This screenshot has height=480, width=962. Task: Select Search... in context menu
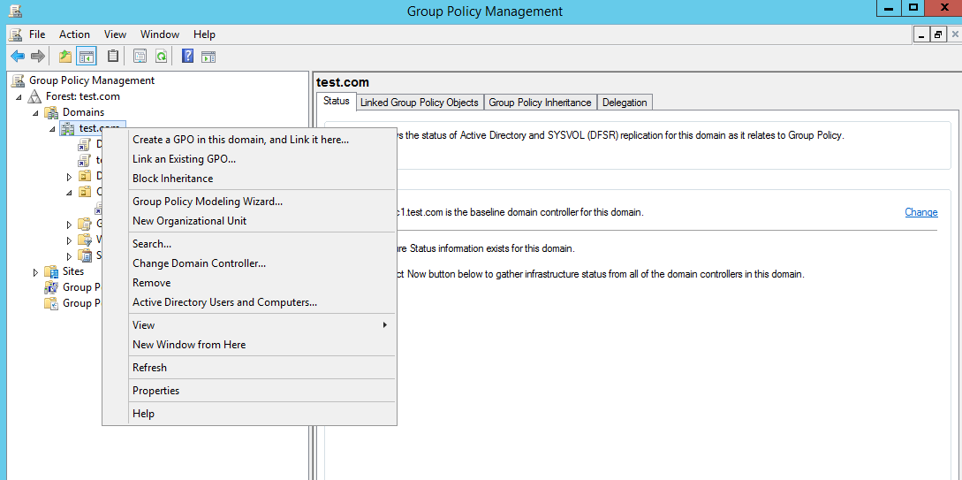click(x=250, y=244)
